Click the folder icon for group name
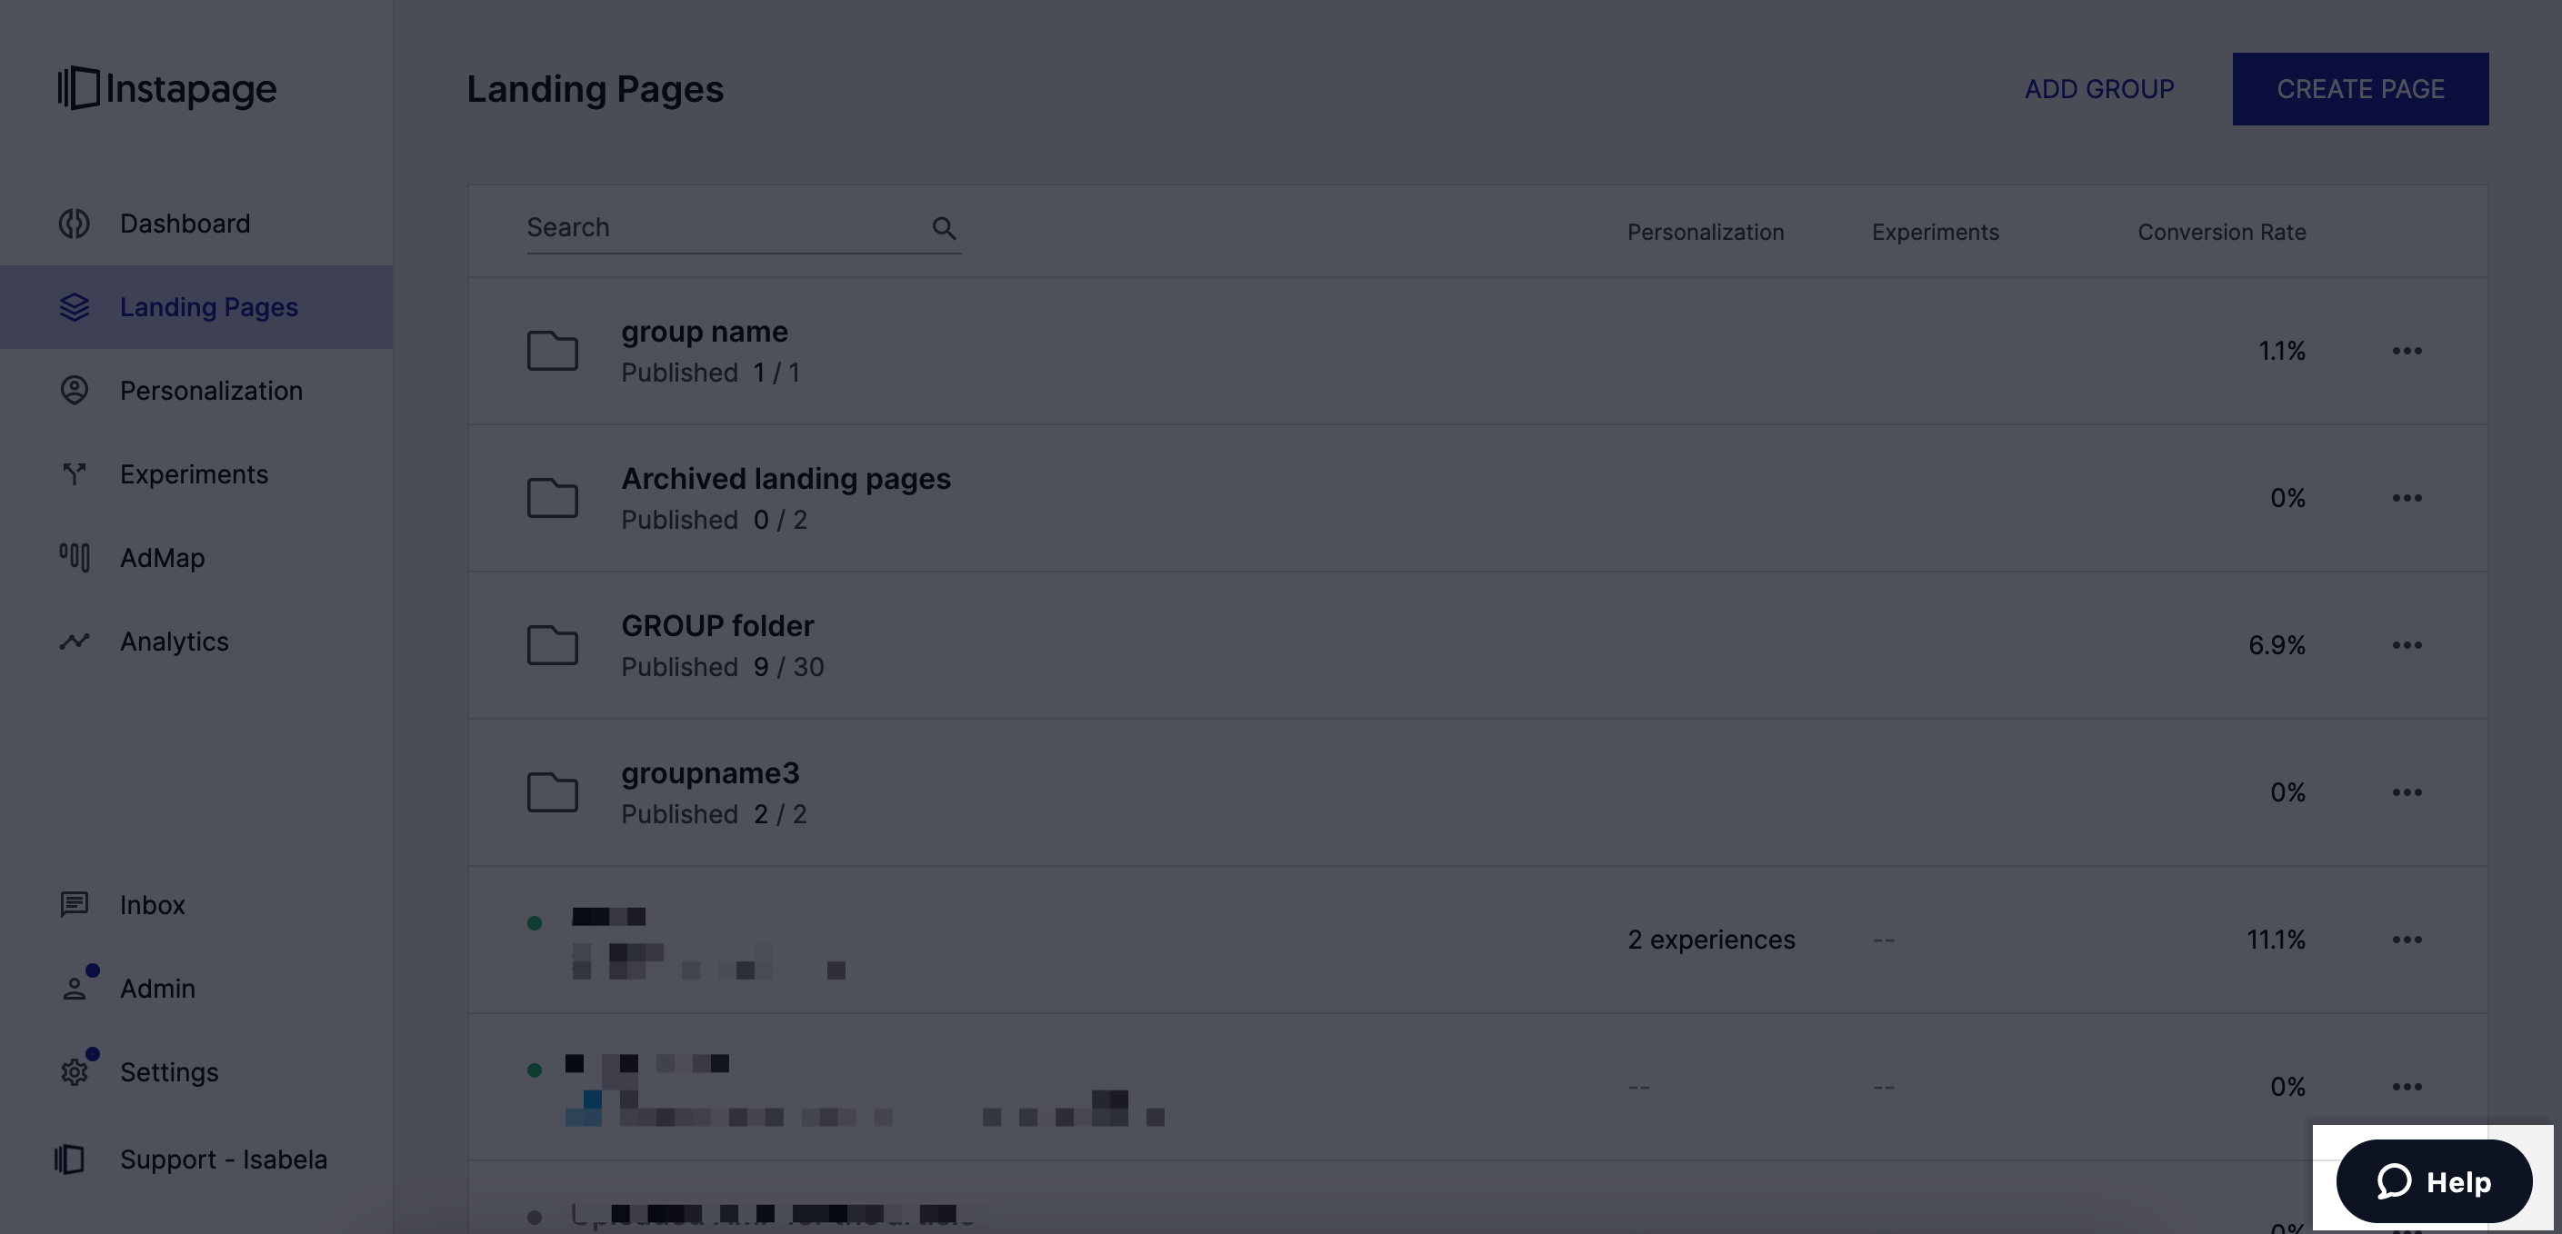The image size is (2562, 1234). click(x=552, y=351)
